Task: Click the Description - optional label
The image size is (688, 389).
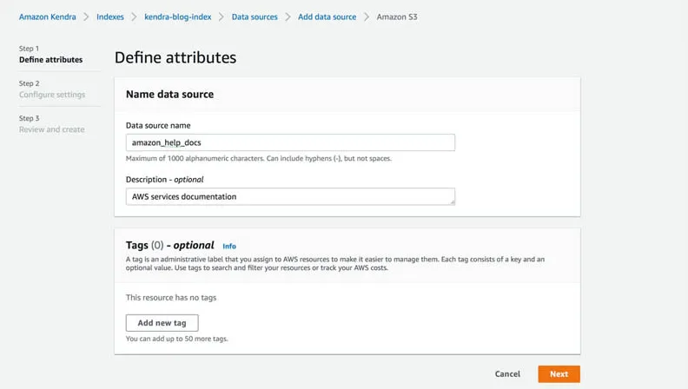Action: pyautogui.click(x=164, y=180)
